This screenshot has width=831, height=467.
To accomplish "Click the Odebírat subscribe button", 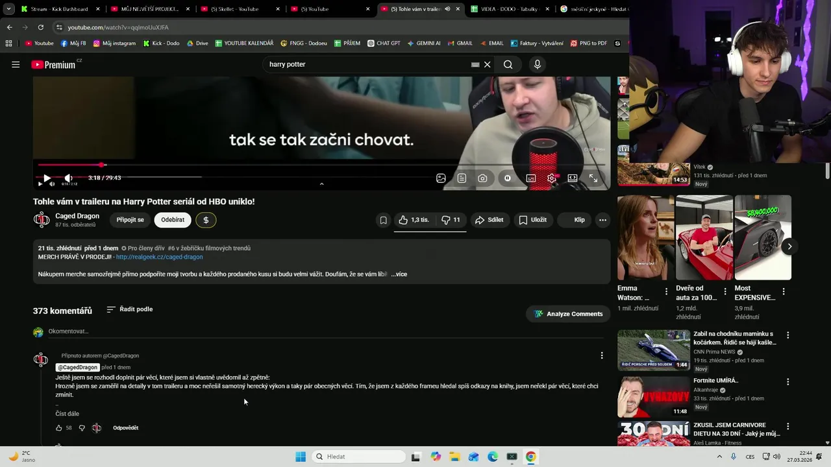I will pos(173,220).
